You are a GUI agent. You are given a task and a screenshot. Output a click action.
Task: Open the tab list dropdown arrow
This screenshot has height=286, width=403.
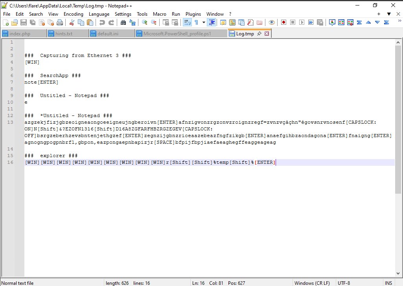coord(389,14)
